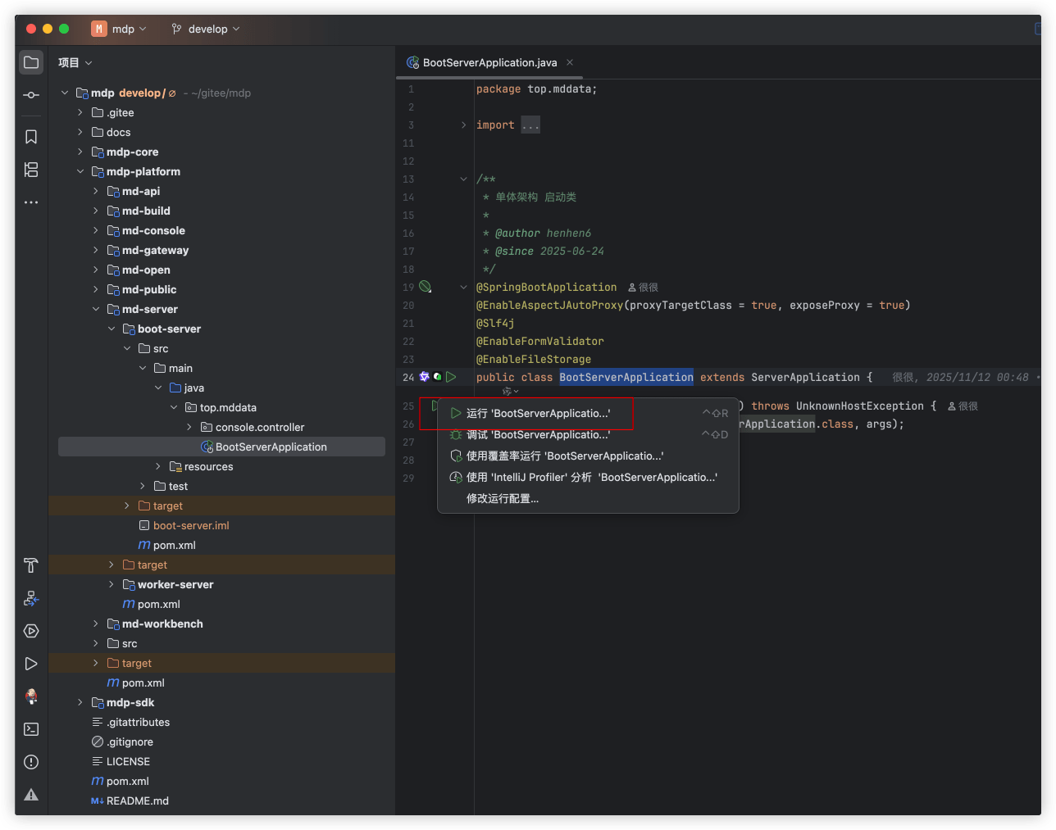Viewport: 1056px width, 830px height.
Task: Collapse the javadoc fold on line 13
Action: click(x=463, y=179)
